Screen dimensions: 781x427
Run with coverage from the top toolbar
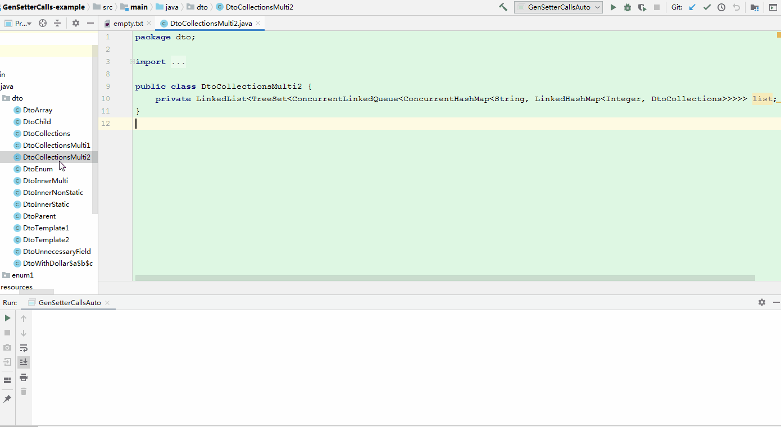pyautogui.click(x=642, y=7)
